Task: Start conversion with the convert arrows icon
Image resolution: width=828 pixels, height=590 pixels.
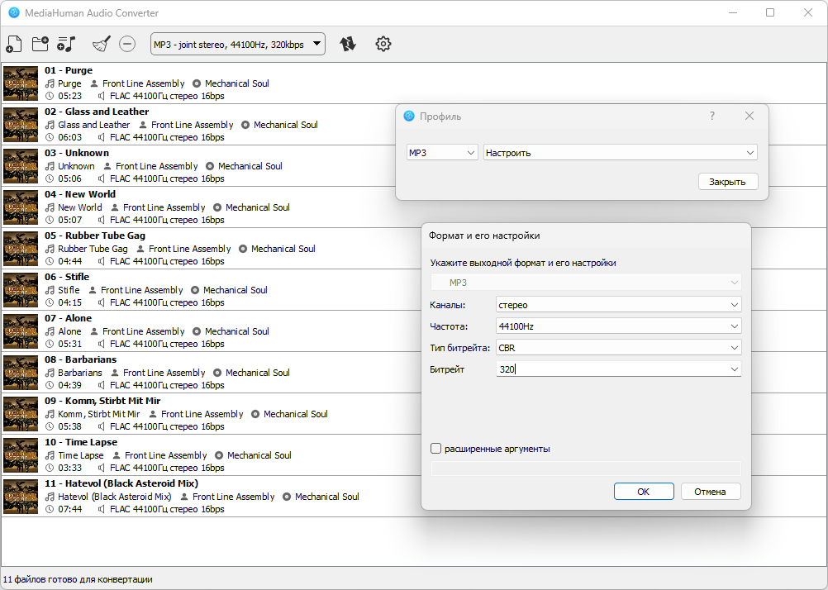Action: pos(347,44)
